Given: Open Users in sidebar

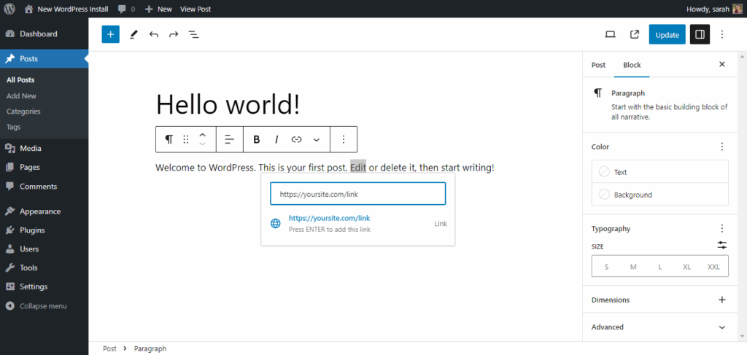Looking at the screenshot, I should coord(44,249).
